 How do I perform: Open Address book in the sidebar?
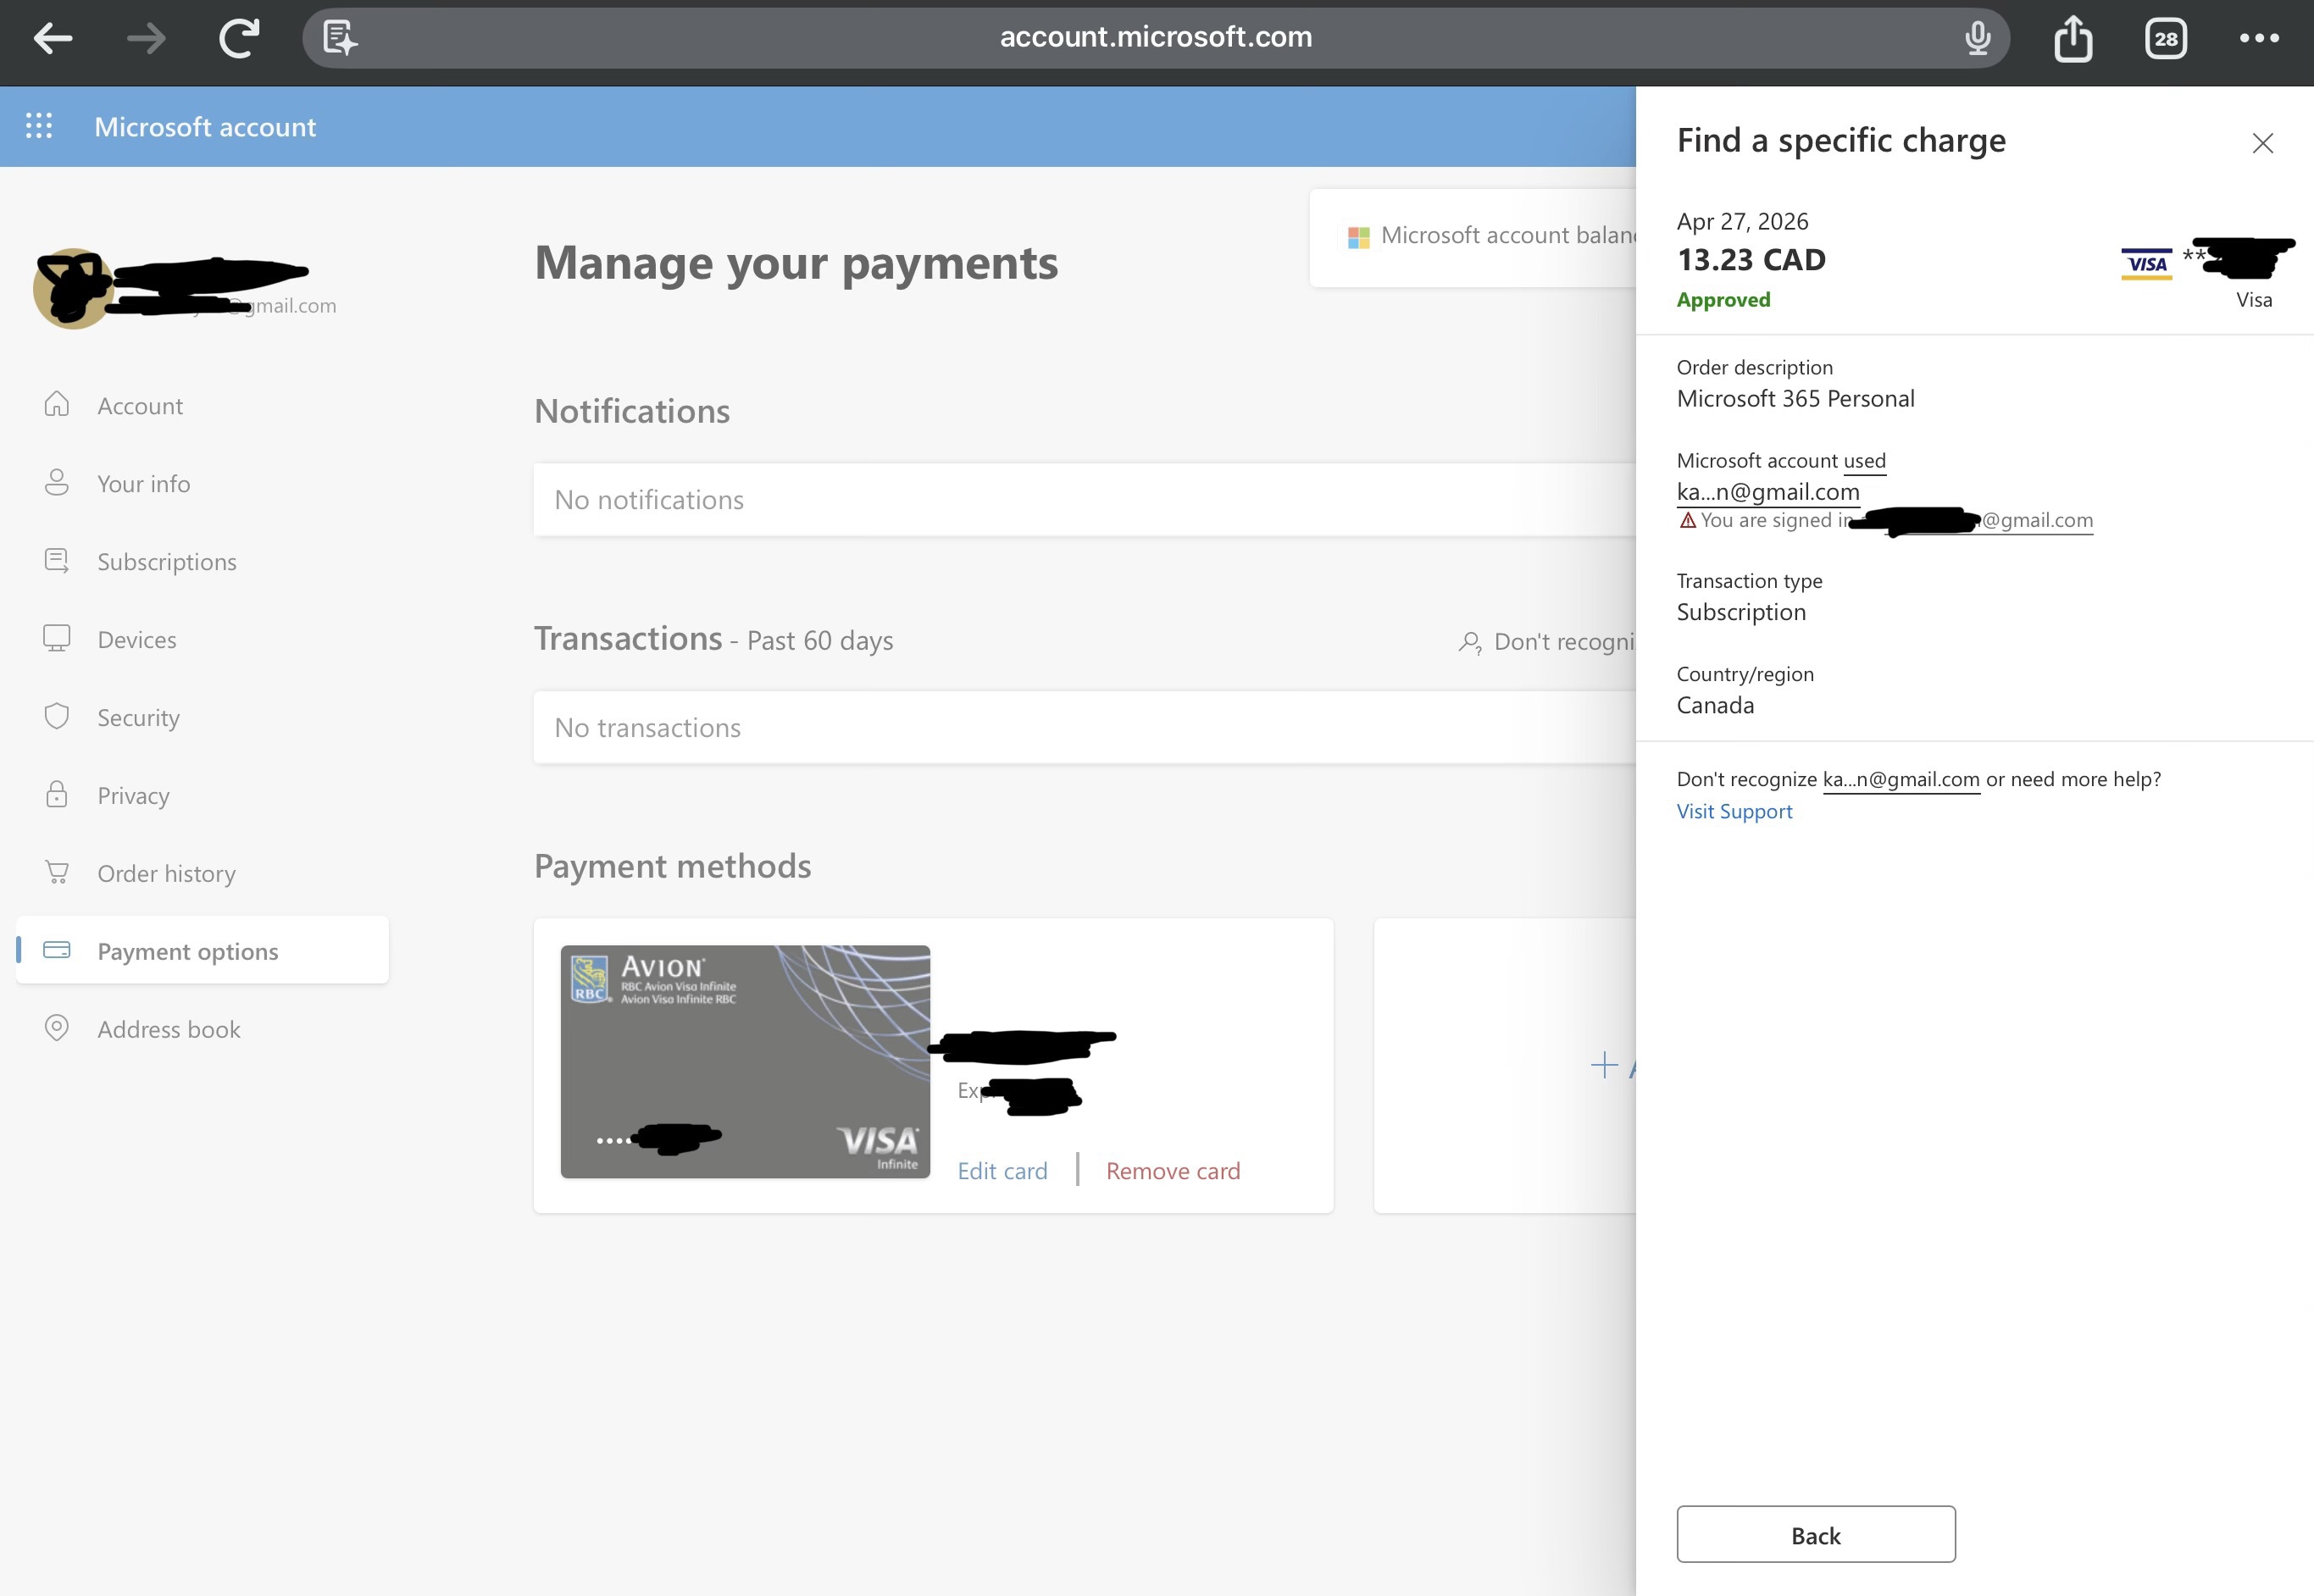[x=169, y=1030]
